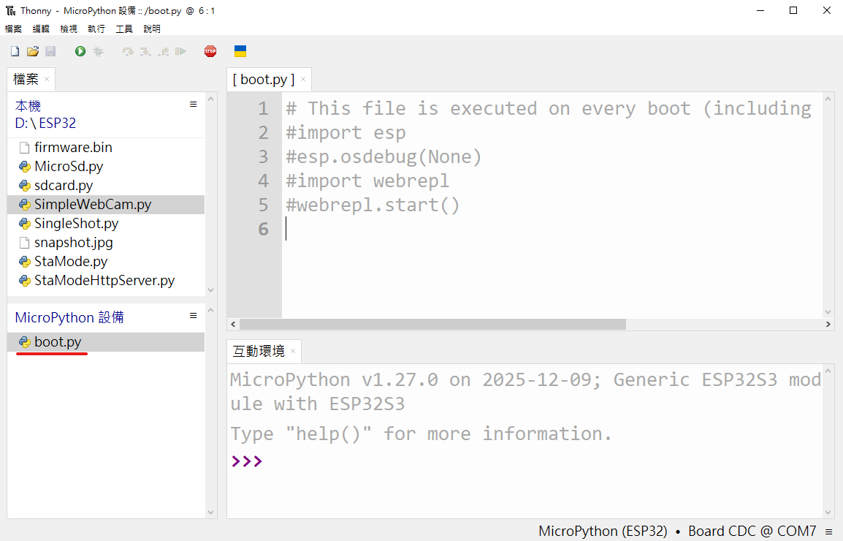Select the boot.py editor tab
The image size is (843, 541).
click(x=264, y=79)
